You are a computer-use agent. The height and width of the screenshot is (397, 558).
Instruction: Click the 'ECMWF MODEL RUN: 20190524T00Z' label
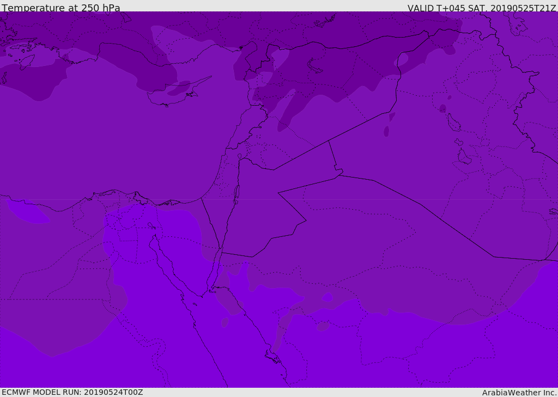pos(72,392)
